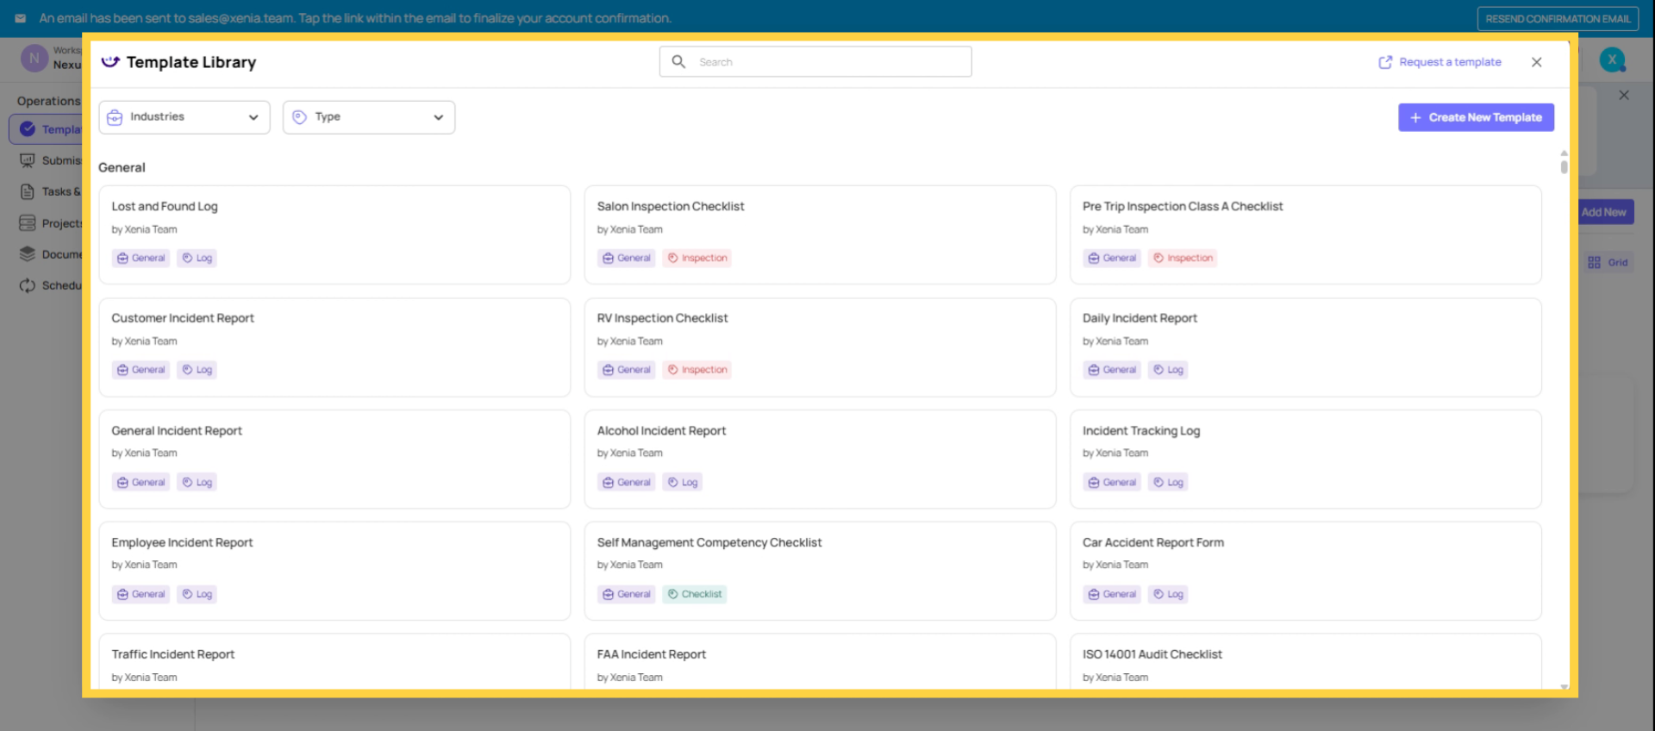Select Projects in the background sidebar
The image size is (1655, 731).
pos(50,223)
